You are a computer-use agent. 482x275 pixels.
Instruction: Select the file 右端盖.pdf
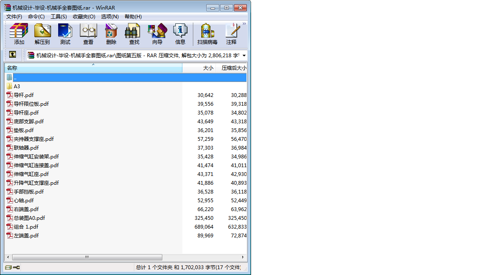[26, 209]
